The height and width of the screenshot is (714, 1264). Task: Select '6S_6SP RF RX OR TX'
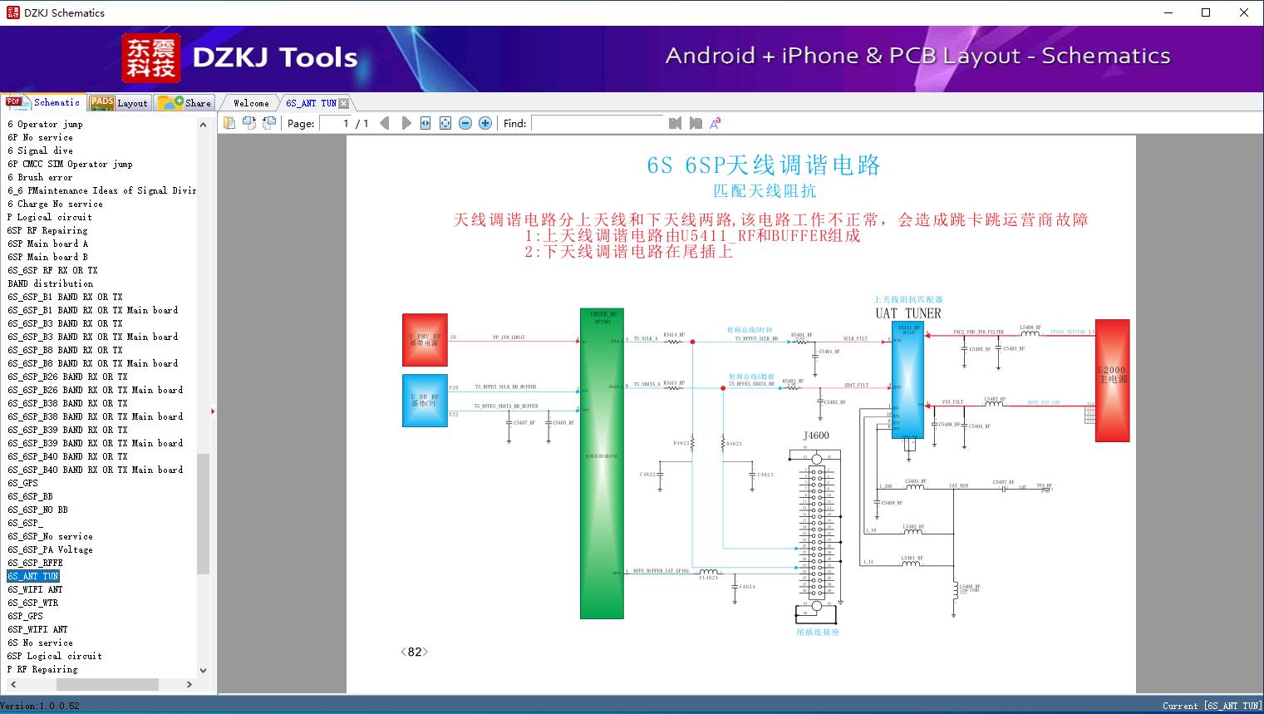coord(52,270)
